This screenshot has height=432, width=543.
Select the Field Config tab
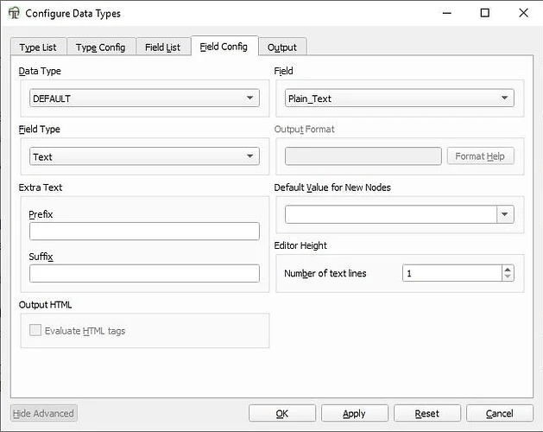pos(224,47)
